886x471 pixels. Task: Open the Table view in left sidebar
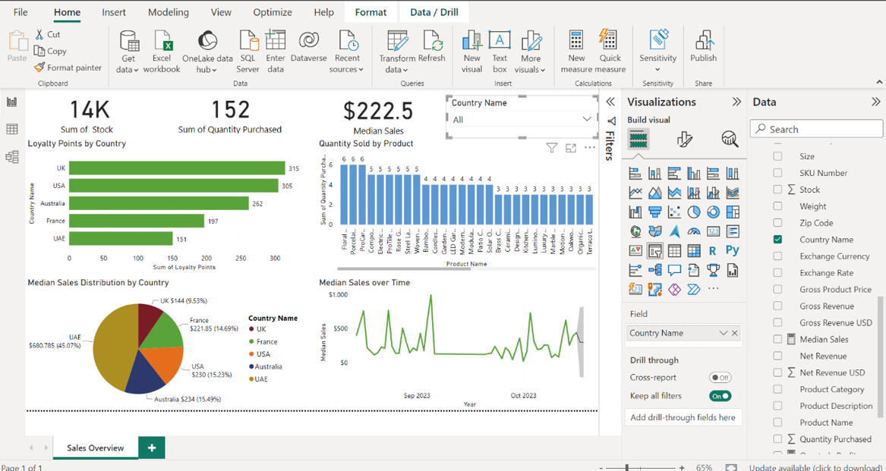[12, 130]
